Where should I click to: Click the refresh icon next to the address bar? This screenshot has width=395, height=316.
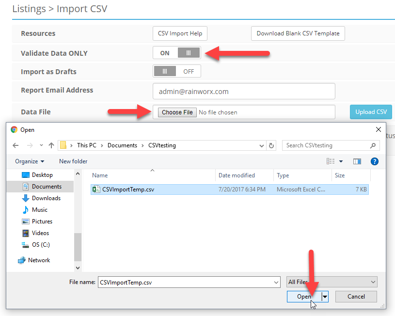pos(270,145)
